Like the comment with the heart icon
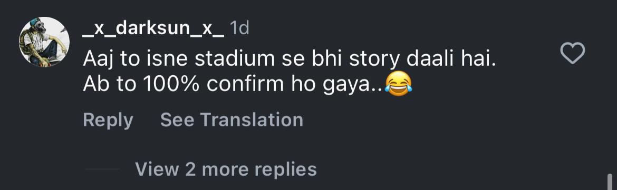Screen dimensions: 617x190 [573, 54]
